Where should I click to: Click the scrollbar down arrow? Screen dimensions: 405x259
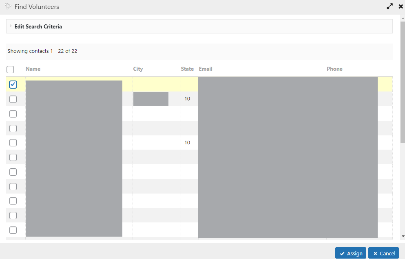tap(403, 236)
